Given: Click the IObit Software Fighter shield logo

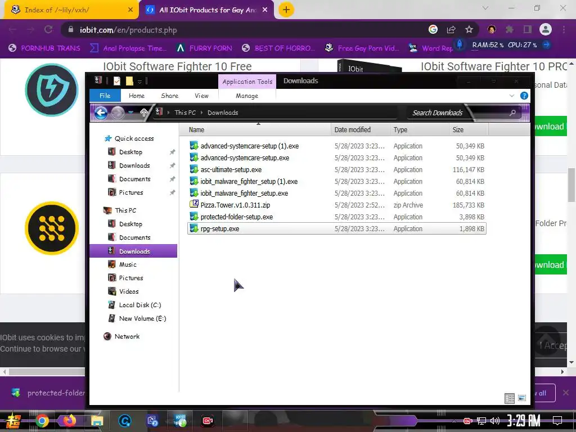Looking at the screenshot, I should click(x=52, y=90).
